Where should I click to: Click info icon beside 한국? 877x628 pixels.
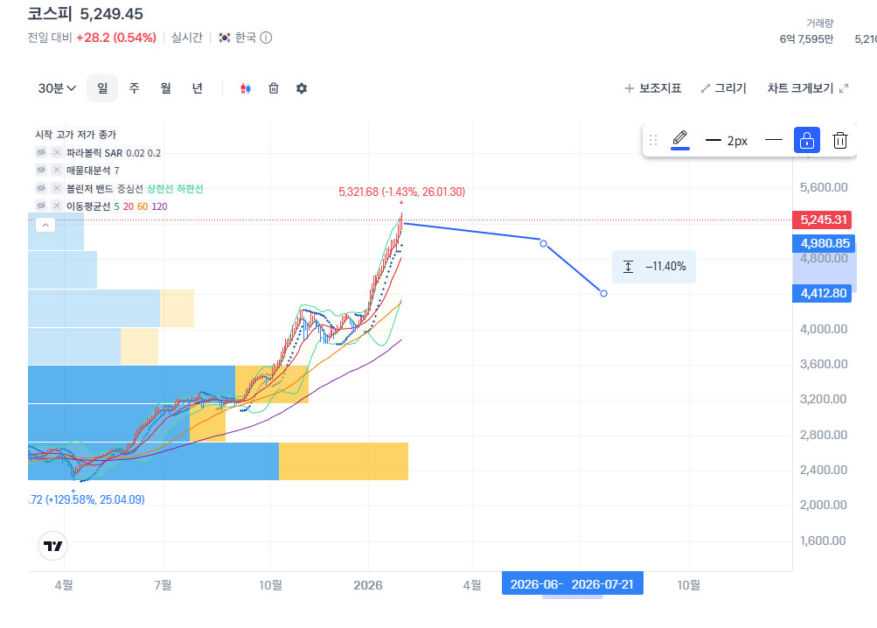point(267,38)
